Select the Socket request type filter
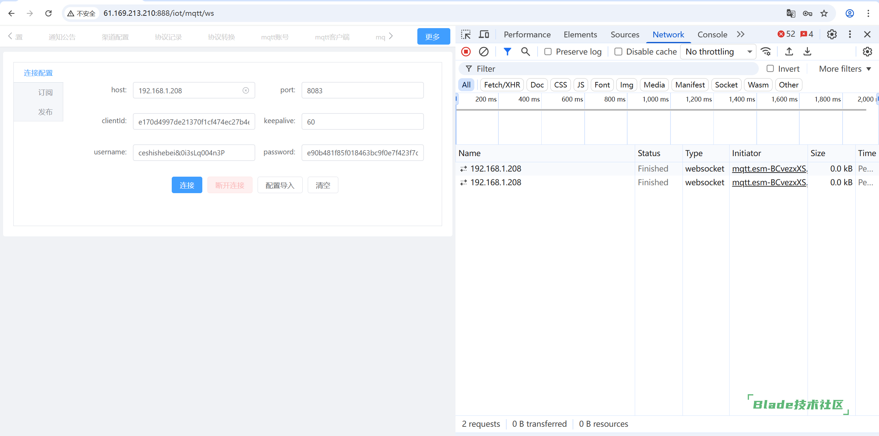The width and height of the screenshot is (879, 436). pyautogui.click(x=726, y=85)
